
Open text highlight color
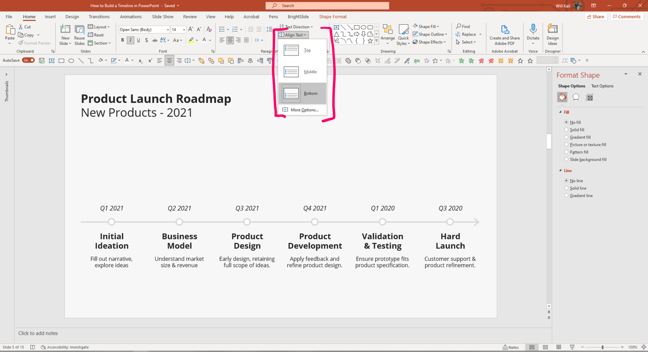(191, 40)
